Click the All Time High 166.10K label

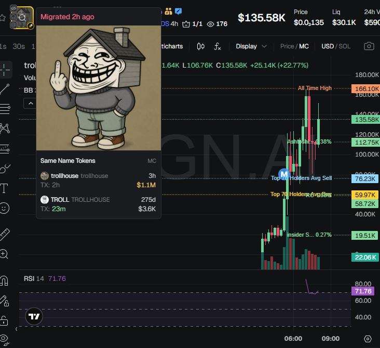[x=315, y=88]
